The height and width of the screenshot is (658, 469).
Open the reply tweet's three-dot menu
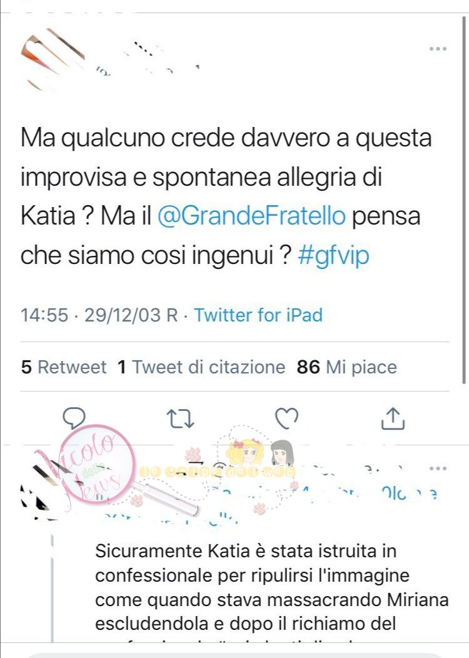click(x=438, y=468)
